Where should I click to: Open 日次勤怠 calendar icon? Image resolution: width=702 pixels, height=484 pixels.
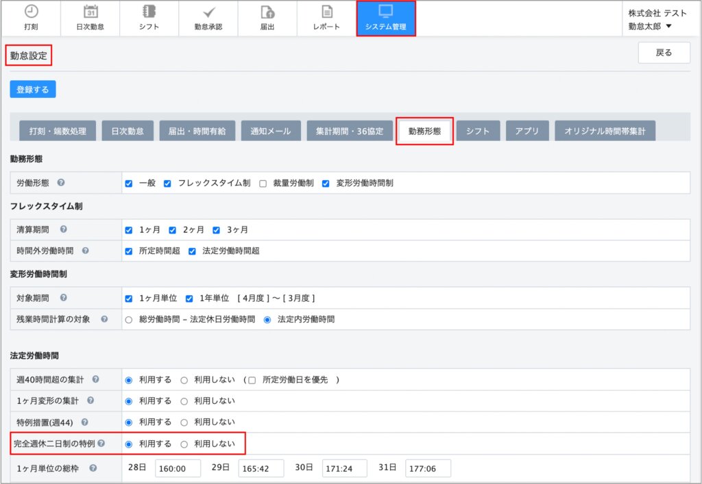pyautogui.click(x=90, y=12)
